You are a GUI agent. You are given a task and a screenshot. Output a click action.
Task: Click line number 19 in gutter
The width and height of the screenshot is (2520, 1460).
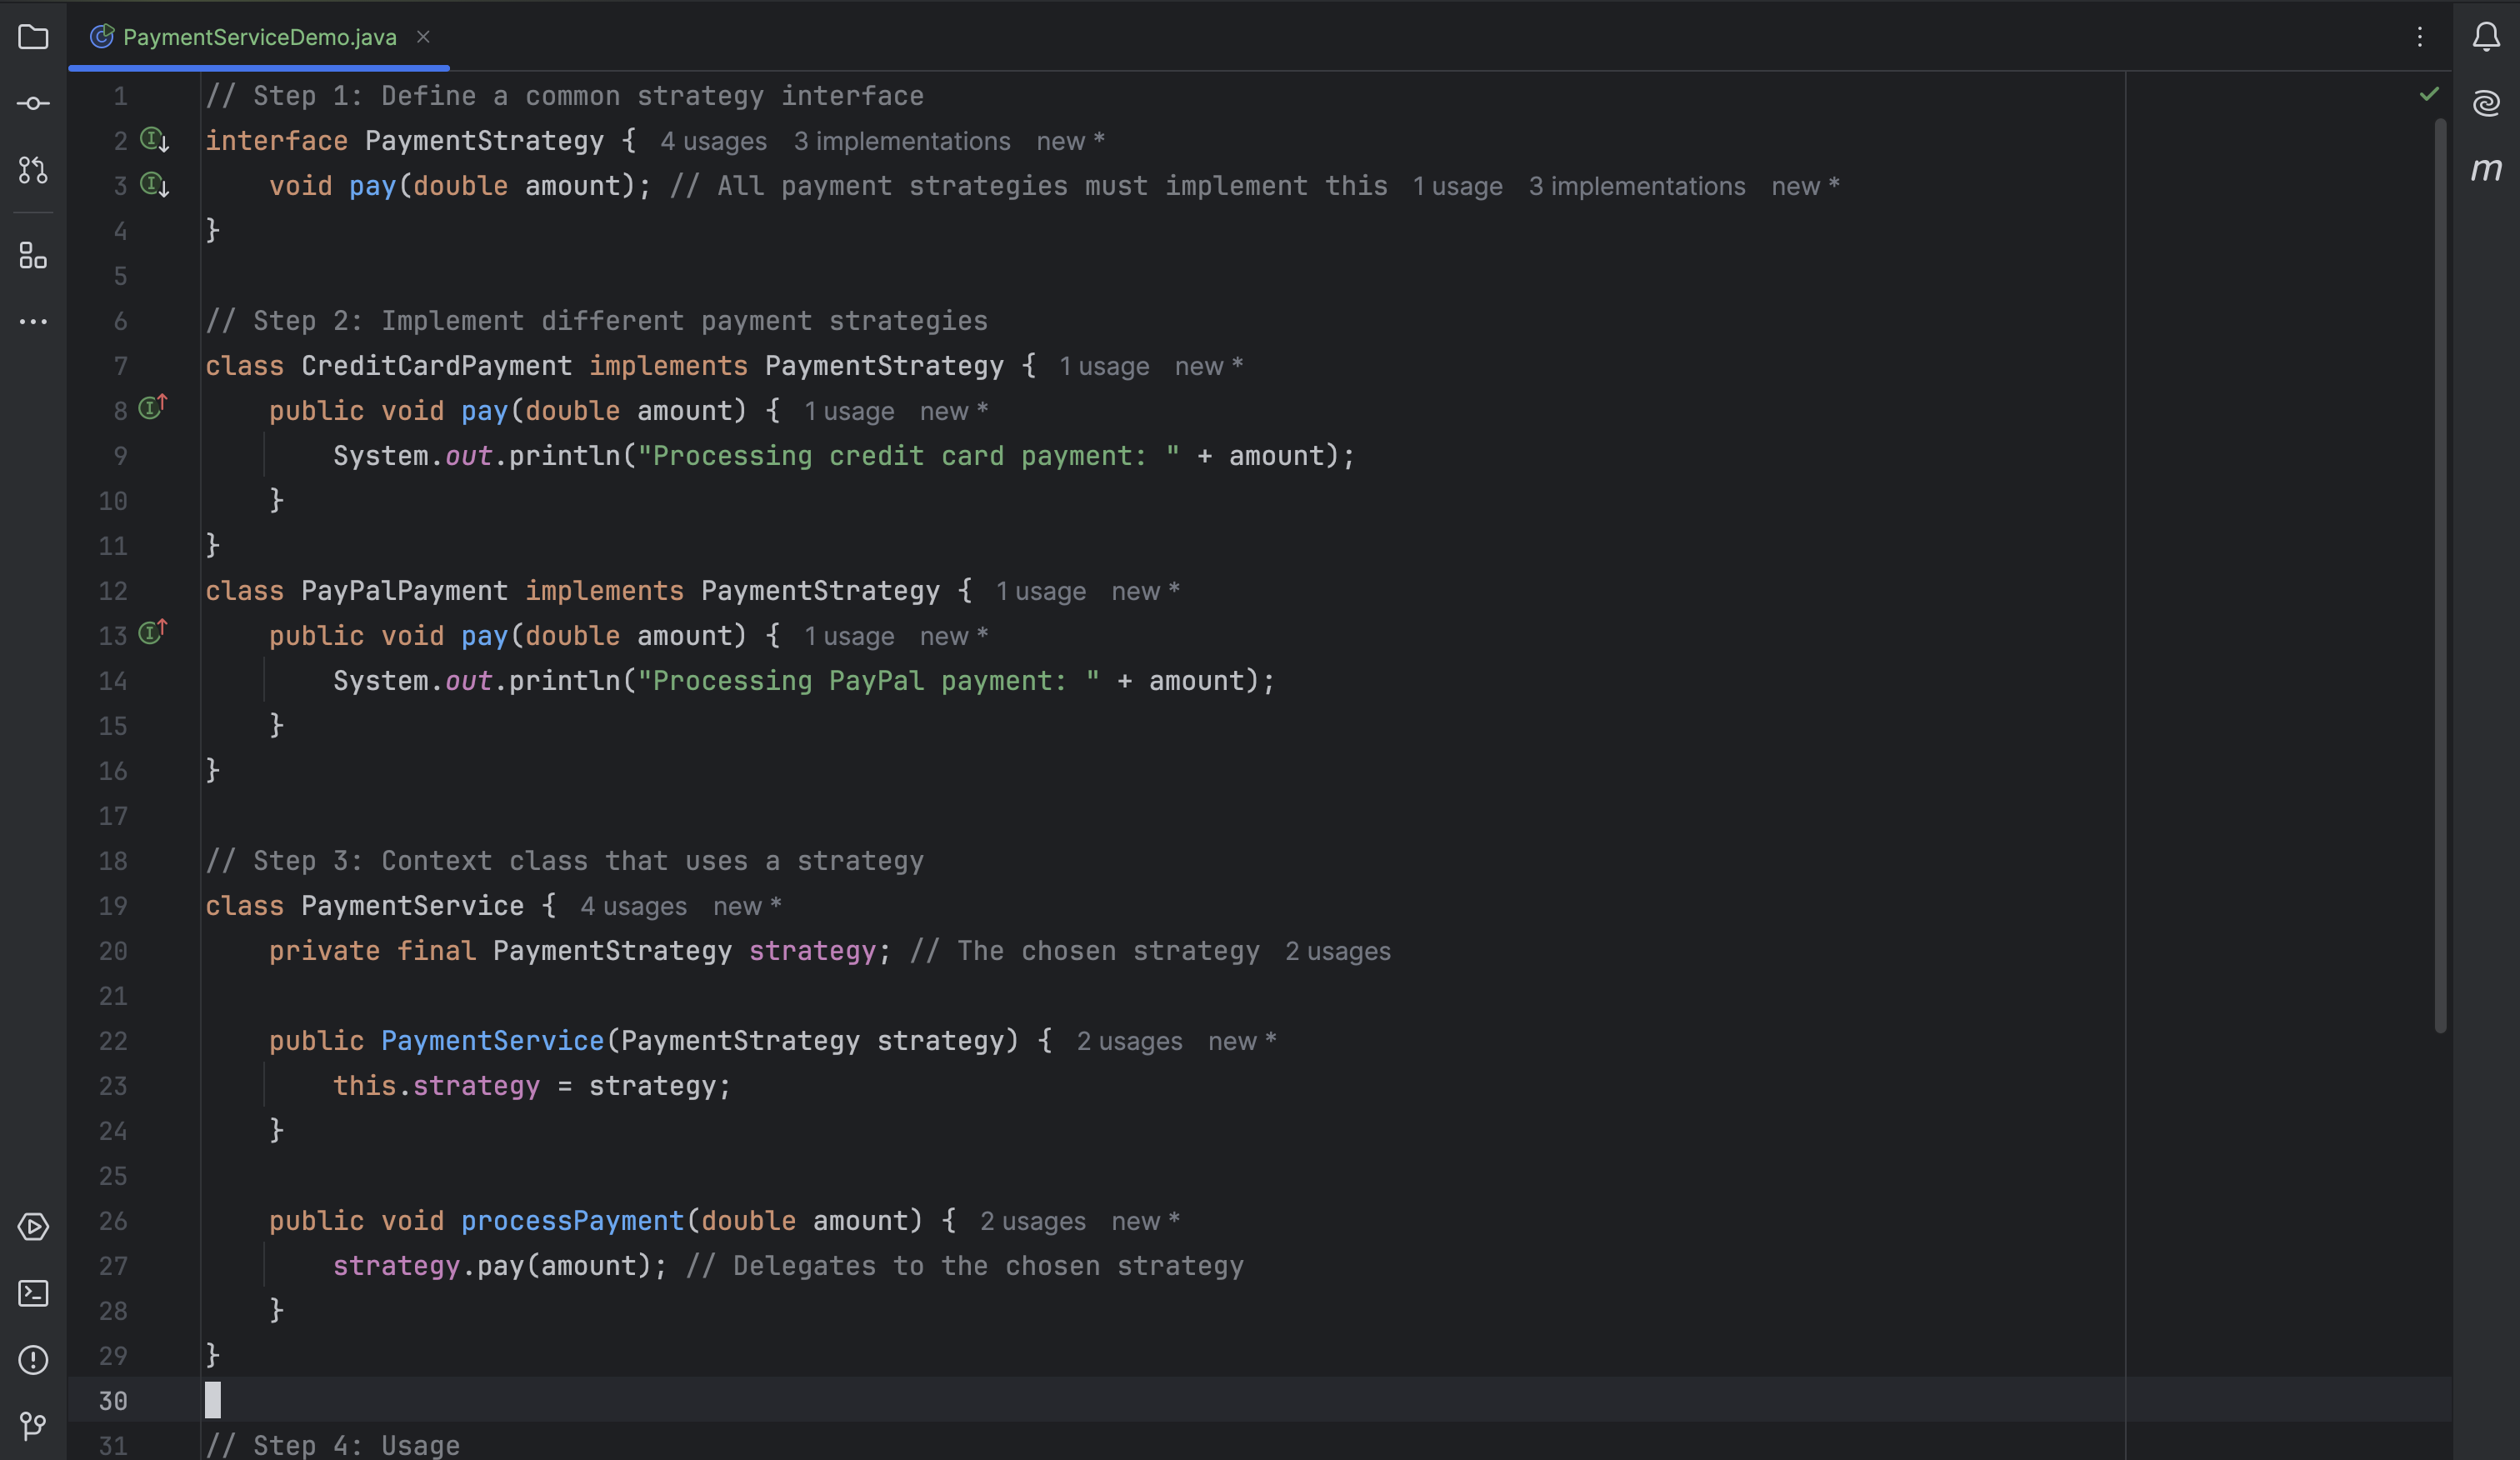click(x=113, y=906)
